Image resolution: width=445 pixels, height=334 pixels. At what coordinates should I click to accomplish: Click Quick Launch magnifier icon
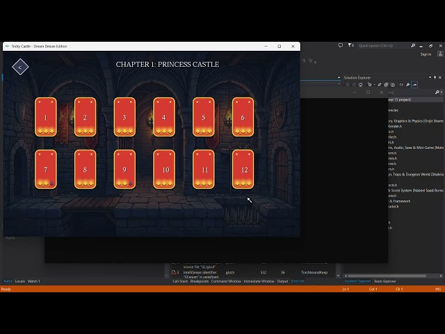pos(413,45)
